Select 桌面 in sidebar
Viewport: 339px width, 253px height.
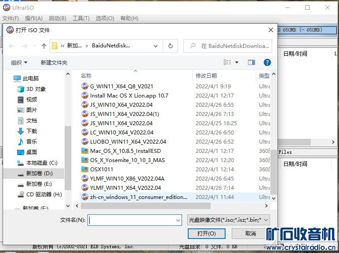[x=27, y=152]
